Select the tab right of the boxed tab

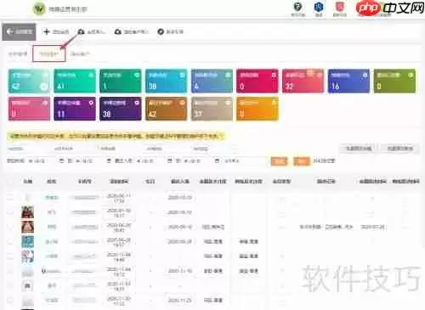[x=80, y=54]
